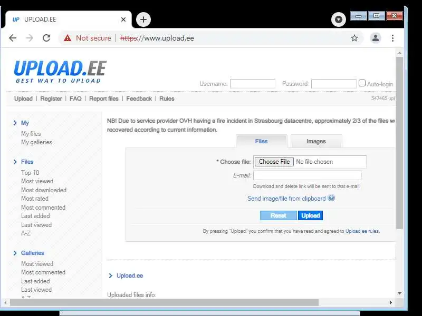Click the horizontal scrollbar thumb

click(x=164, y=302)
